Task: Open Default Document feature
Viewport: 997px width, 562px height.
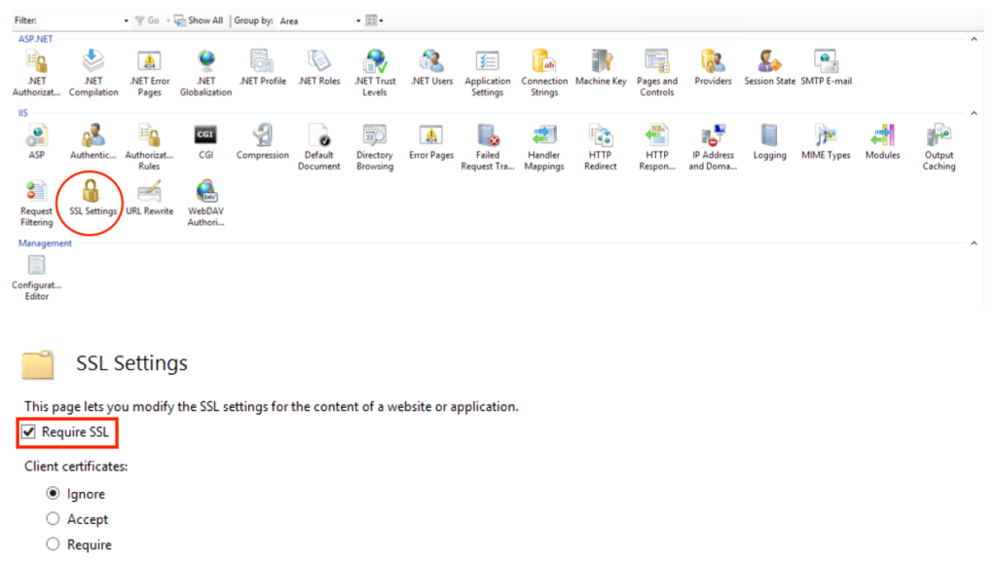Action: tap(318, 147)
